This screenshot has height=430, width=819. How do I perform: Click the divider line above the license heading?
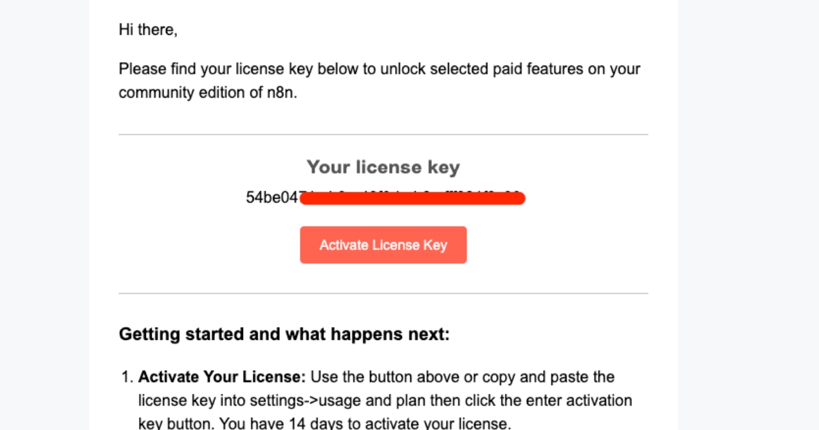pos(384,134)
